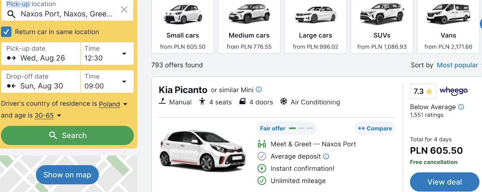Change driver's country from Poland
This screenshot has height=192, width=482.
click(113, 104)
